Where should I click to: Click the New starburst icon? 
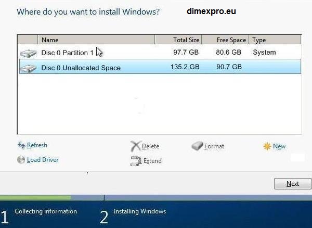267,146
